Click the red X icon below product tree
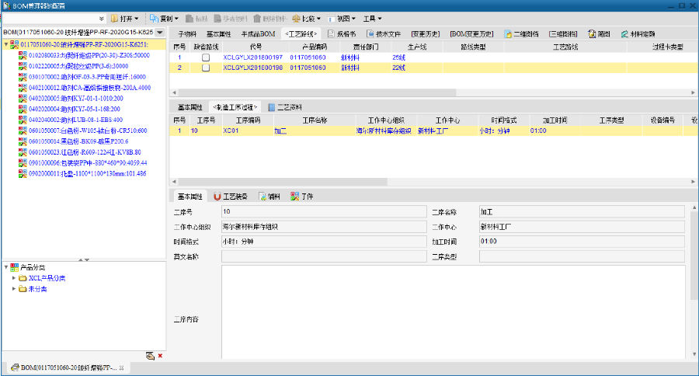699x376 pixels. (x=160, y=356)
